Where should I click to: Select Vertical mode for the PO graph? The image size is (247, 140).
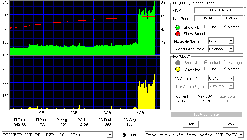pyautogui.click(x=224, y=69)
